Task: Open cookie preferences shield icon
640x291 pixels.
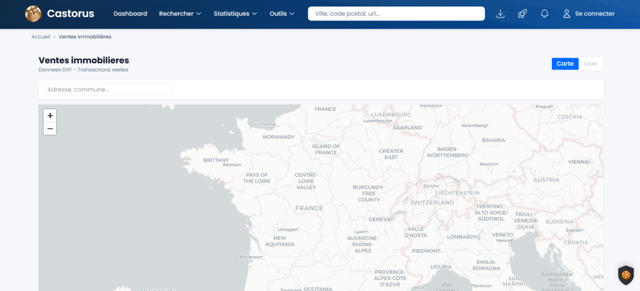Action: 626,275
